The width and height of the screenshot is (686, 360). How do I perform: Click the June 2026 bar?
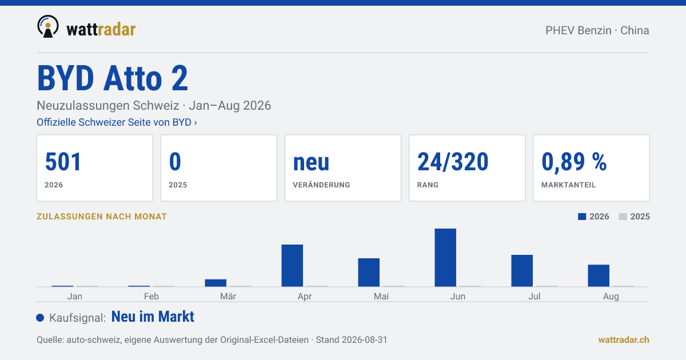445,258
